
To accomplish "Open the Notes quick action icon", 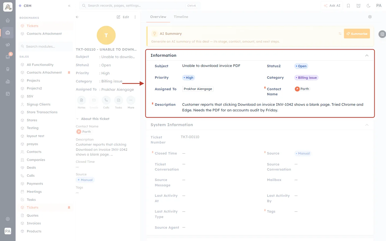I will point(81,100).
